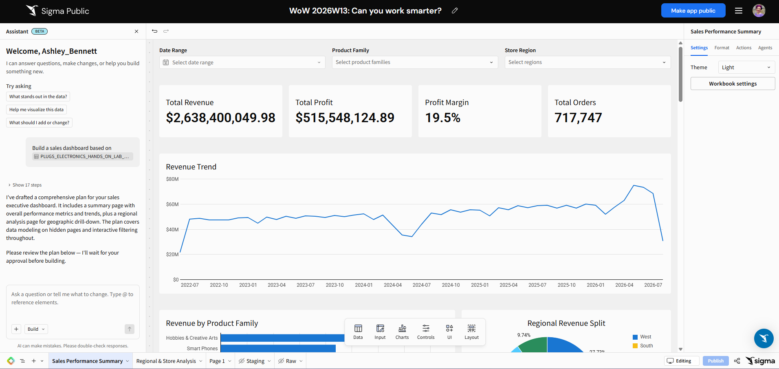
Task: Switch to the Format tab
Action: point(722,48)
